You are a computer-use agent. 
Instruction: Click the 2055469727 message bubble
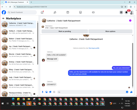point(51,84)
